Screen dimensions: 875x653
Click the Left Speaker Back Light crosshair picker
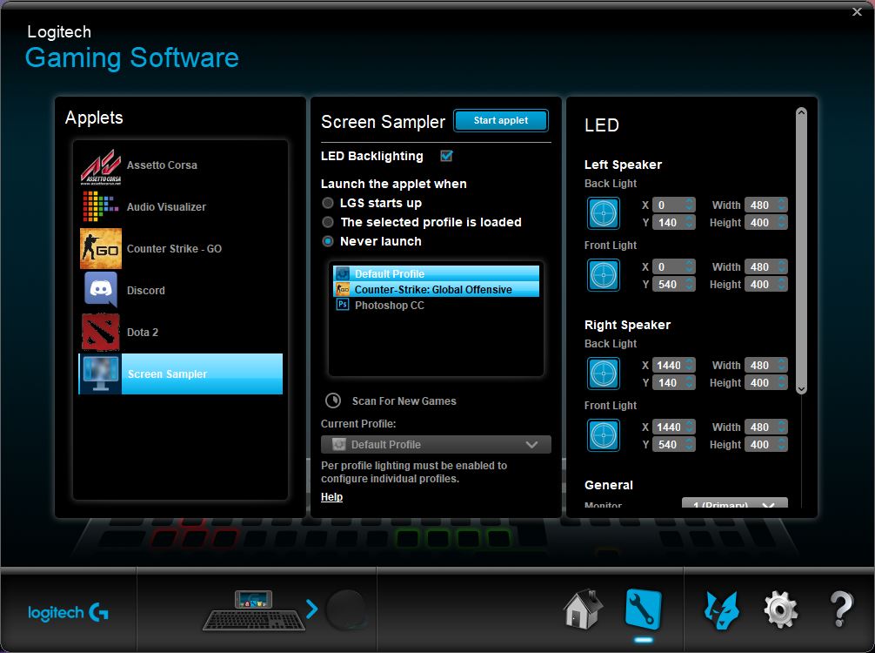(x=604, y=213)
